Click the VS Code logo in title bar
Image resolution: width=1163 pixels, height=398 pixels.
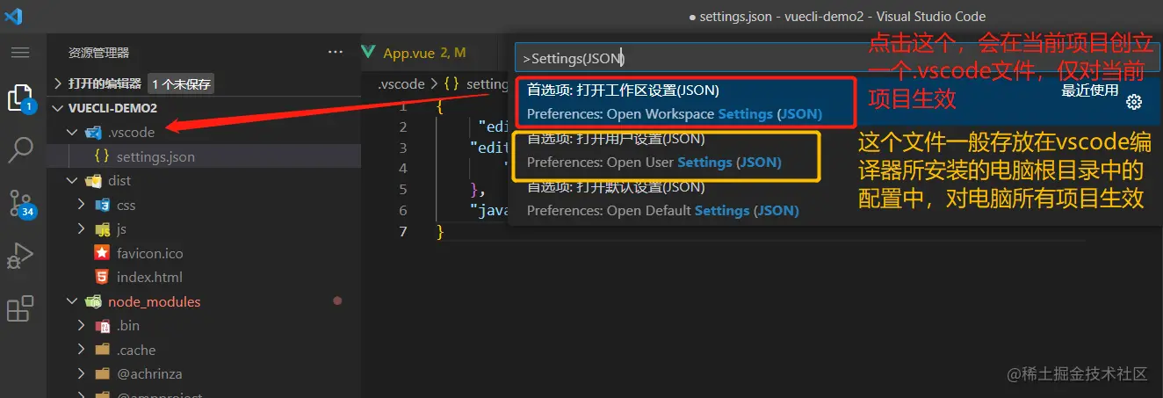[x=13, y=16]
